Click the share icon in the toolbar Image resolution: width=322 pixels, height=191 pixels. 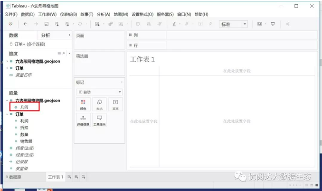287,24
